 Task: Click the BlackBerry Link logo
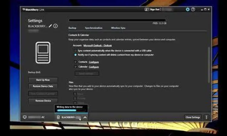coord(33,10)
